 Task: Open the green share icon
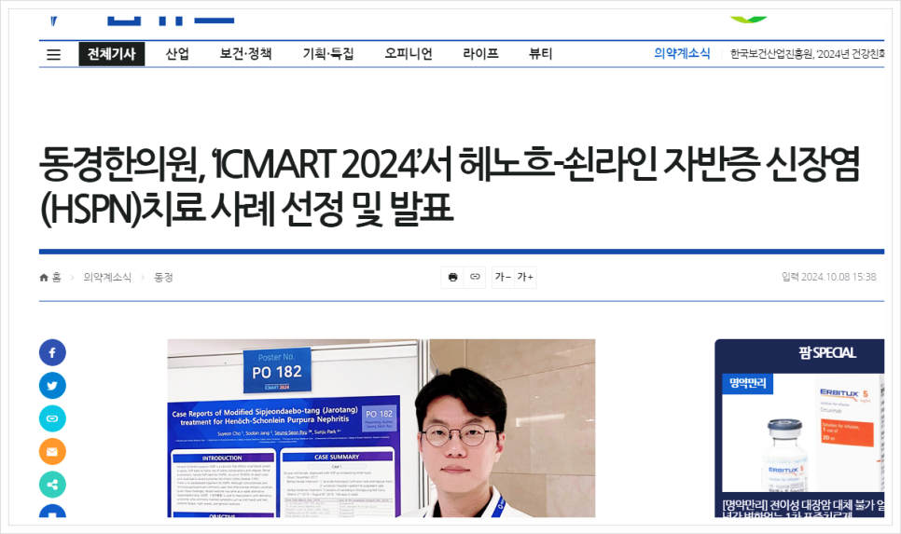click(52, 485)
